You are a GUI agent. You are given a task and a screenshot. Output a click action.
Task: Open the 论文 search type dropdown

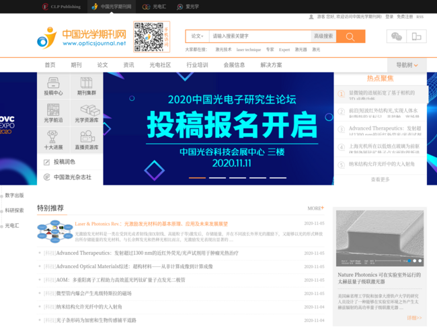point(197,36)
